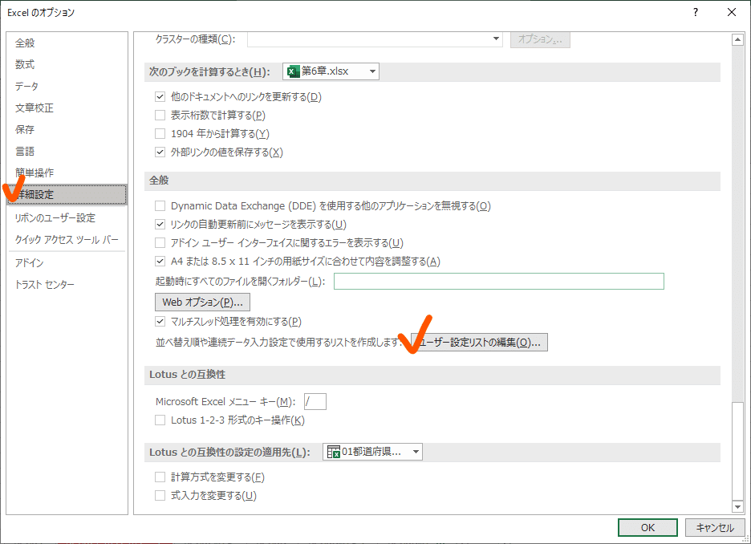Select 詳細設定 category
The height and width of the screenshot is (544, 751).
pos(67,194)
